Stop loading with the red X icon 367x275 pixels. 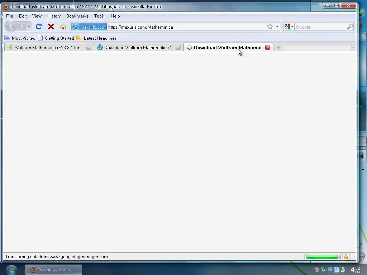coord(51,26)
